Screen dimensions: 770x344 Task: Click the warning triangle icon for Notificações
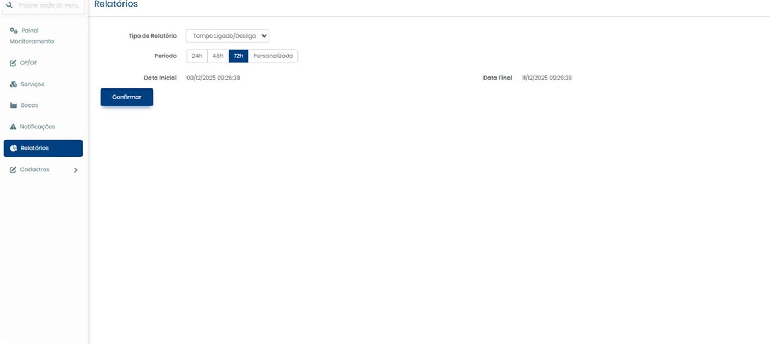pos(14,127)
